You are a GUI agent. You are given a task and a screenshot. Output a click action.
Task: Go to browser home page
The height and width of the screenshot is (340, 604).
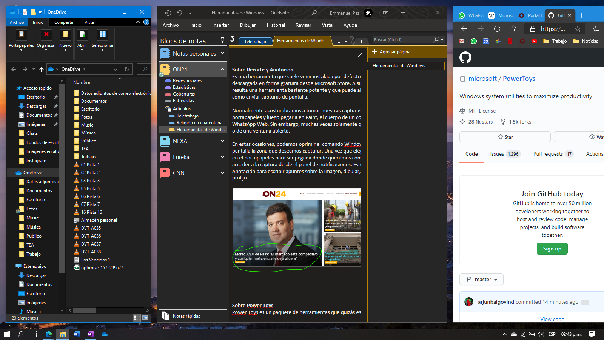514,29
